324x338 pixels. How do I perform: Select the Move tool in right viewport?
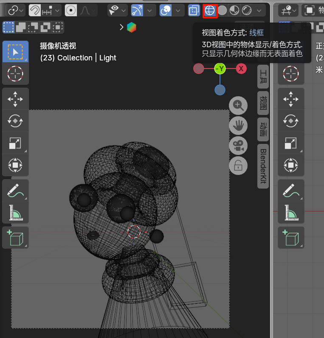(x=291, y=99)
